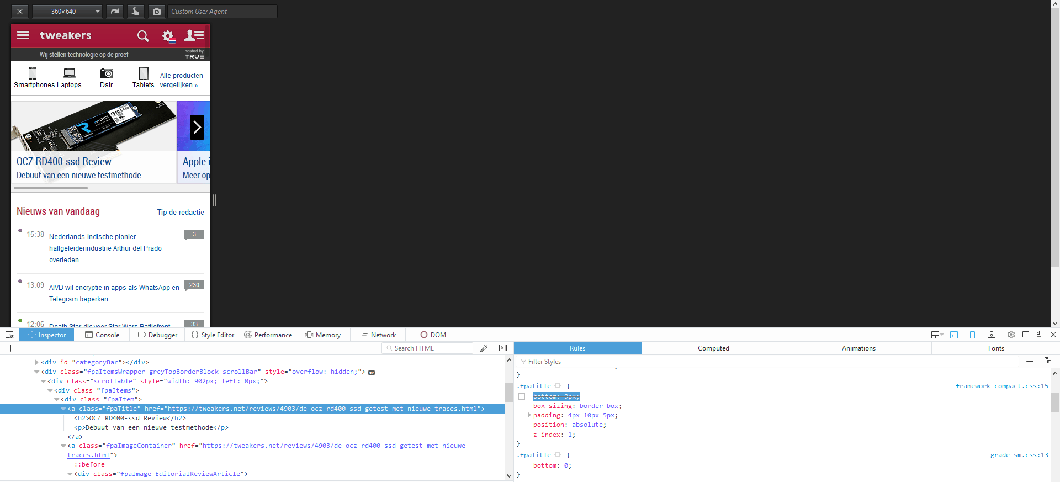Open the Dslr category
The height and width of the screenshot is (482, 1060).
106,78
